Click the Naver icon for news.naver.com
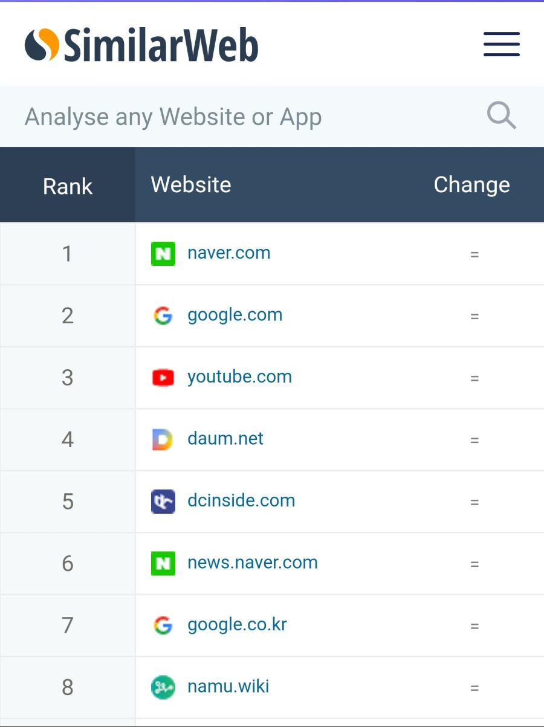 point(162,563)
